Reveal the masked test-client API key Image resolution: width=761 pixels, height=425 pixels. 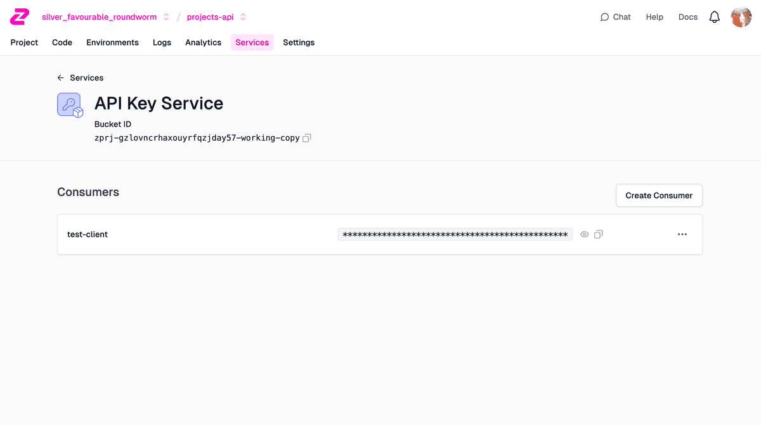pos(585,234)
